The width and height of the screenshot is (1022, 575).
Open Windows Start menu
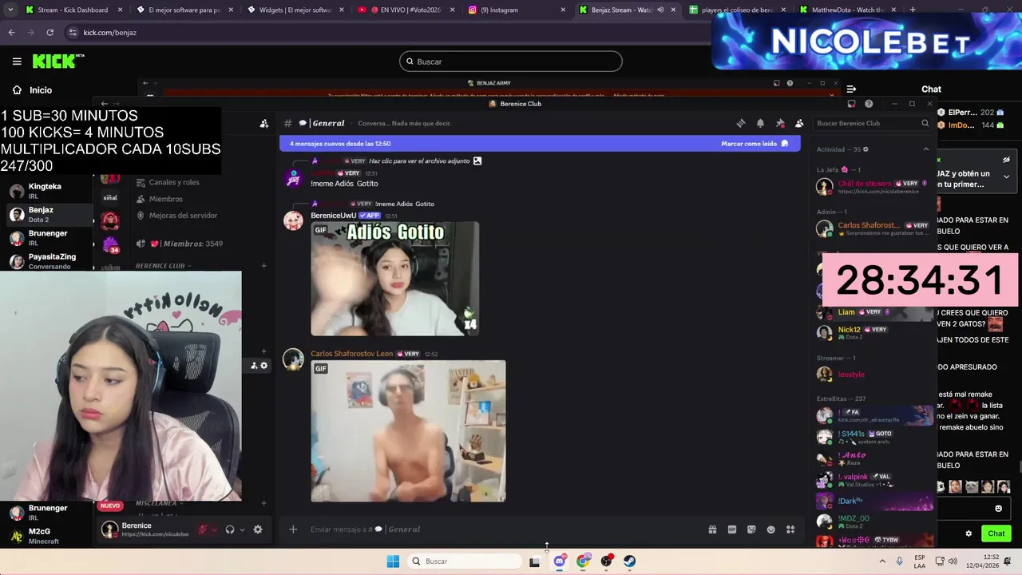393,561
